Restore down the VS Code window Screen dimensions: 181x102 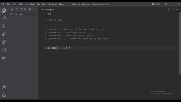click(174, 4)
